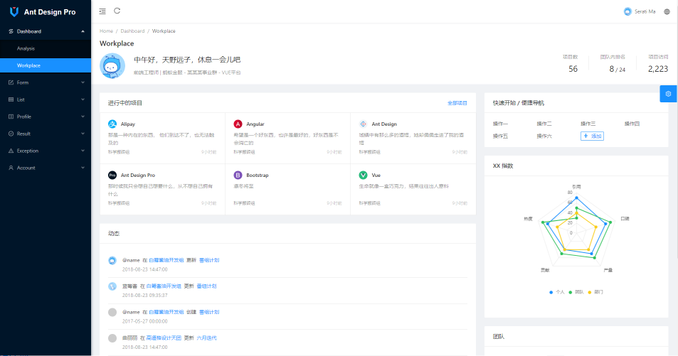Go to Home breadcrumb
Viewport: 678px width, 356px height.
107,31
